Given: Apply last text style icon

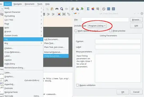Looking at the screenshot, I should (82, 9).
